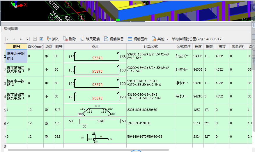Select length value 1250
Image resolution: width=255 pixels, height=152 pixels.
tap(197, 110)
